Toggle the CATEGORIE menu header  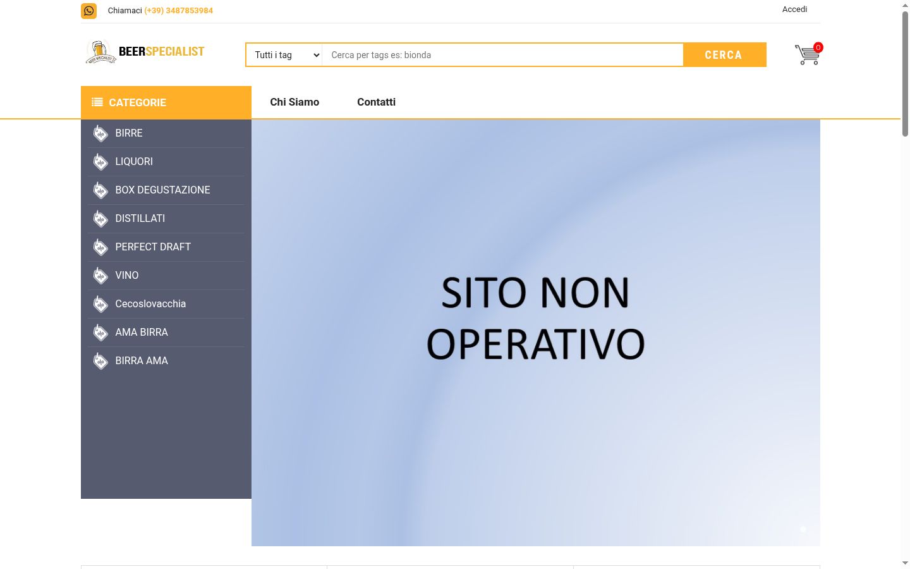(166, 102)
